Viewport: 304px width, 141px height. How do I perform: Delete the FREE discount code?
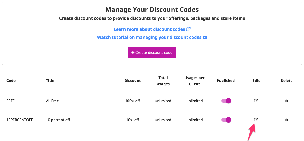click(287, 101)
